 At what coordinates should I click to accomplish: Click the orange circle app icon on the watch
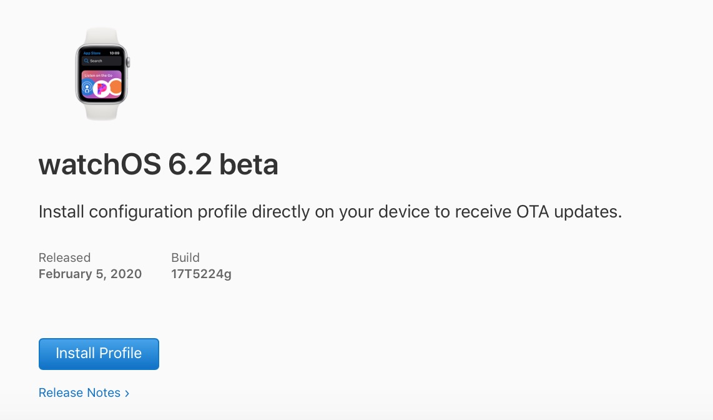pyautogui.click(x=116, y=87)
